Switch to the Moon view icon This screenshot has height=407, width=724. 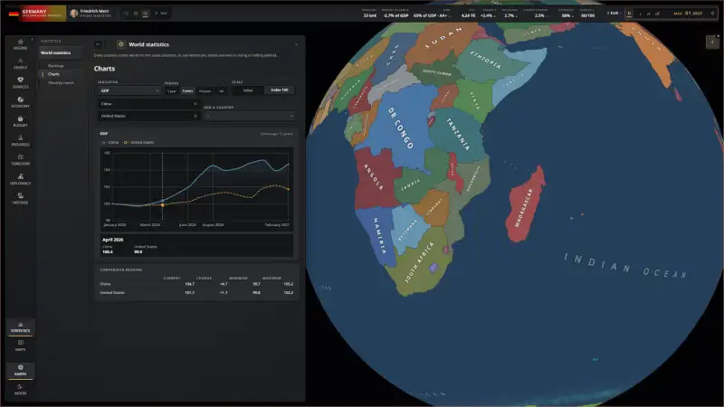tap(20, 390)
